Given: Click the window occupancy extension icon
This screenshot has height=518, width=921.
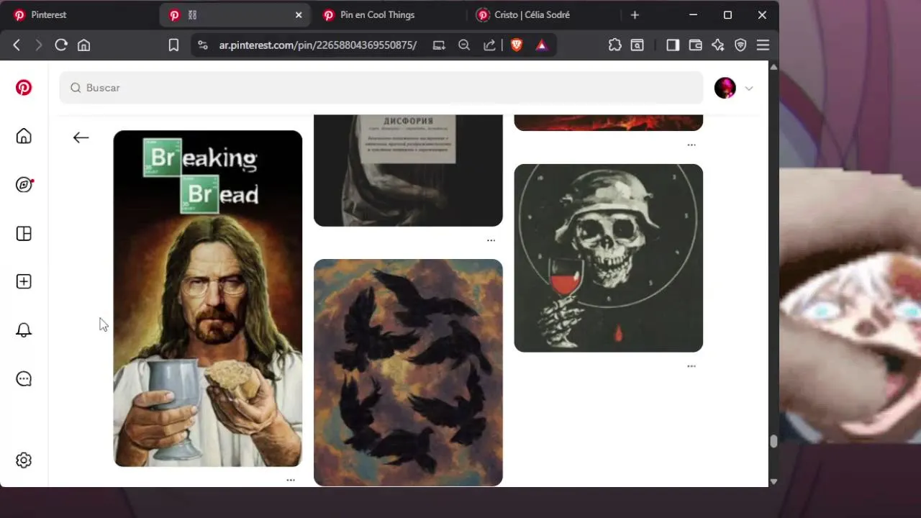Looking at the screenshot, I should 638,45.
